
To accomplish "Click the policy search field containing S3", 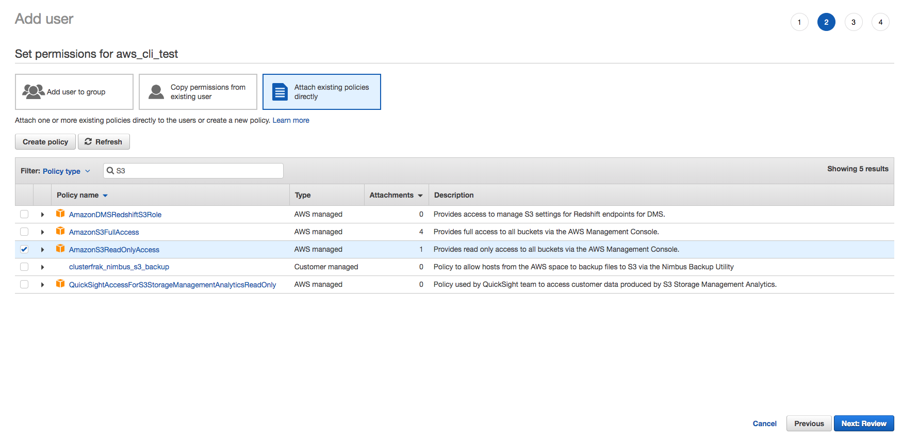I will [193, 171].
